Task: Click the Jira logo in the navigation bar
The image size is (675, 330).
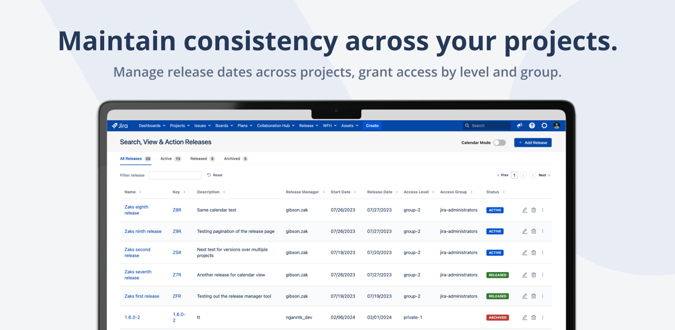Action: (121, 125)
